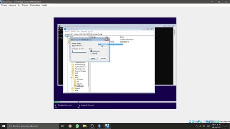
Task: Open the VirtualBox Ayuda menu
Action: tap(44, 5)
